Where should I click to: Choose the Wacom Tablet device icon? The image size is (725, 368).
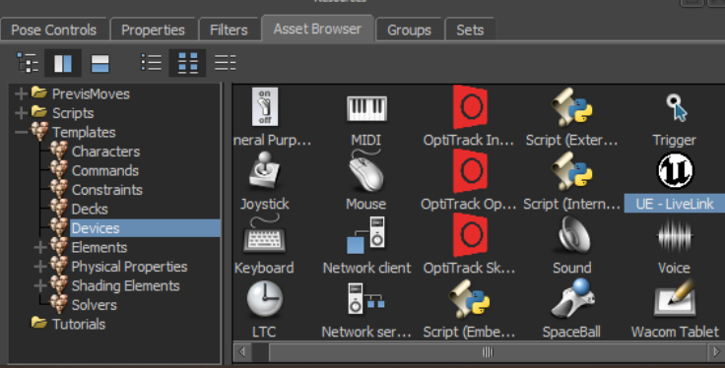point(675,299)
